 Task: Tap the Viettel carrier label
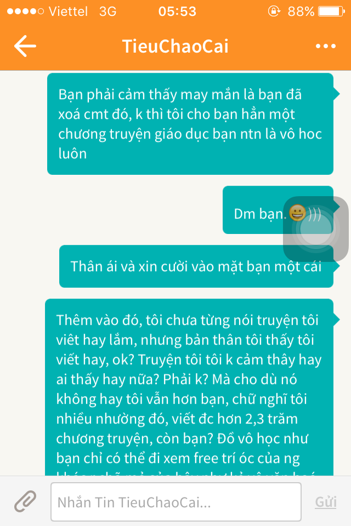coord(68,12)
